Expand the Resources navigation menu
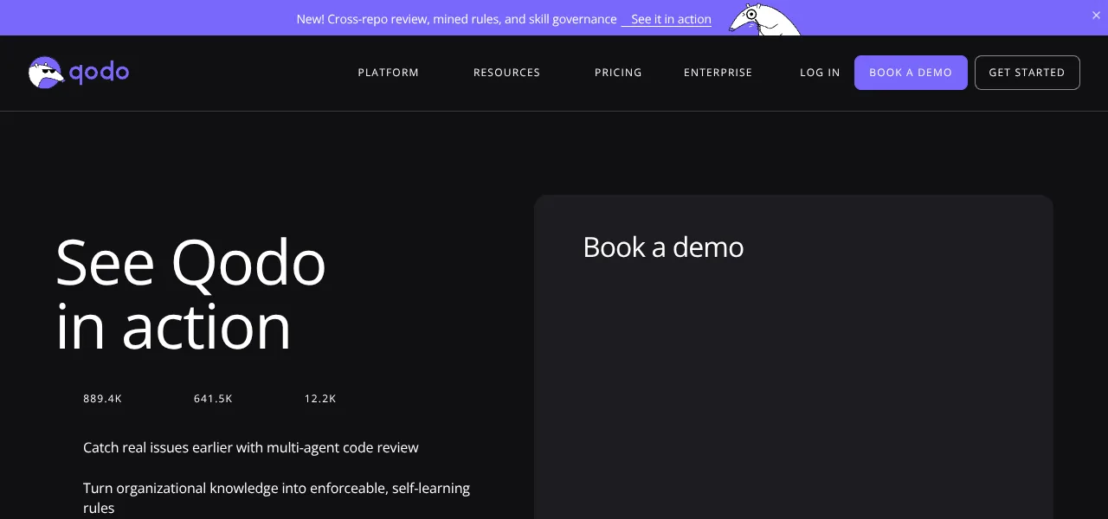The height and width of the screenshot is (519, 1108). (x=506, y=73)
